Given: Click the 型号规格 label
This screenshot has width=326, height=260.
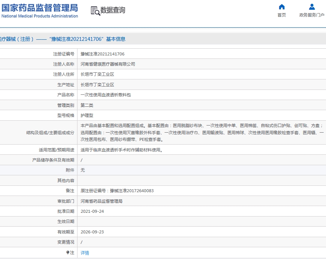Looking at the screenshot, I should coord(66,115).
